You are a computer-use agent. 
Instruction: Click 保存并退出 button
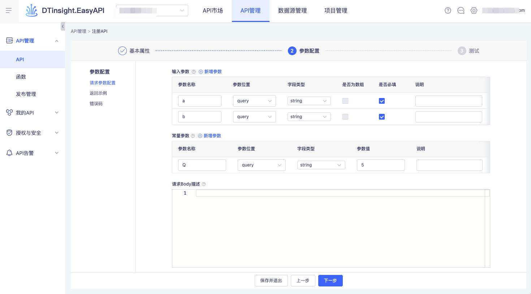coord(271,281)
